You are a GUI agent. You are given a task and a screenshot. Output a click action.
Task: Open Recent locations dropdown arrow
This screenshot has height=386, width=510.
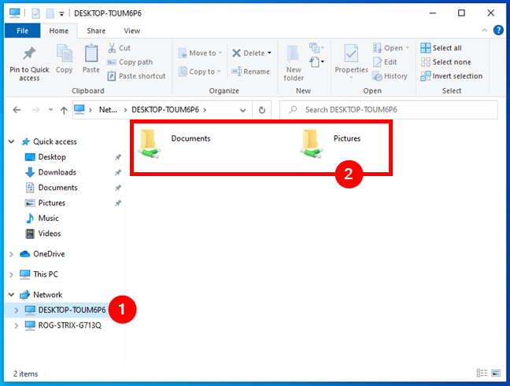tap(50, 109)
